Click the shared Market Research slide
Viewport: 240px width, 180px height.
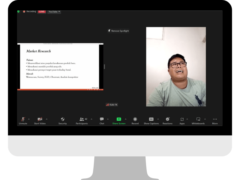click(x=60, y=67)
